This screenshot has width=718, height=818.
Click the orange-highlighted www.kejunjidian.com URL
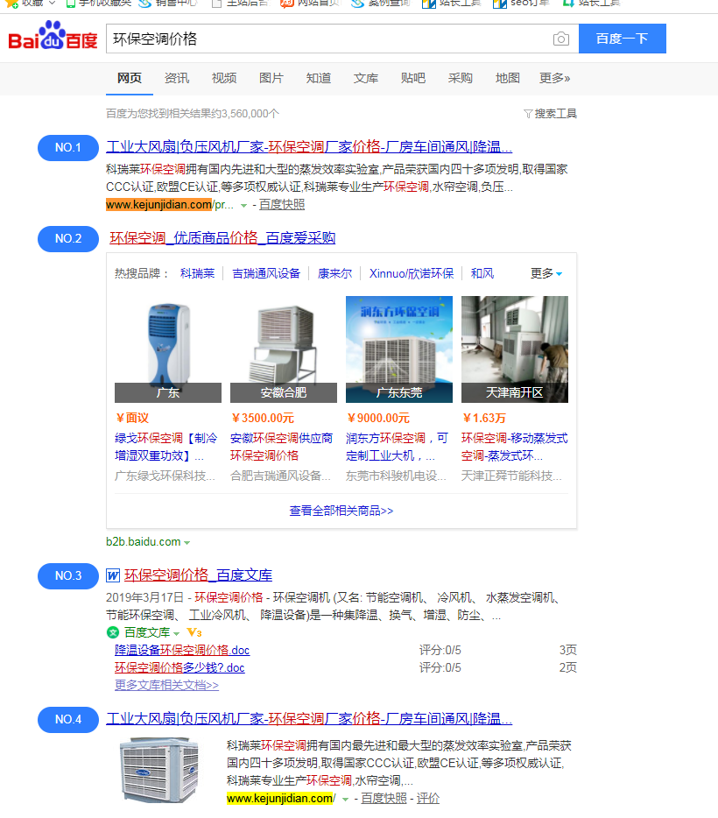[x=159, y=205]
